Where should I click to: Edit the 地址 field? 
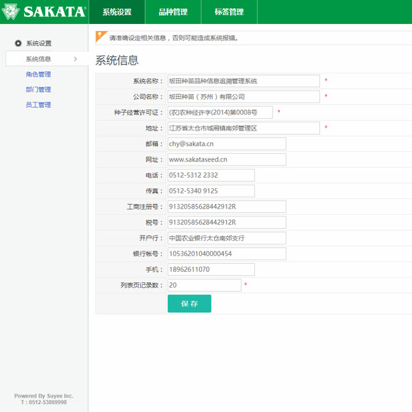(243, 128)
